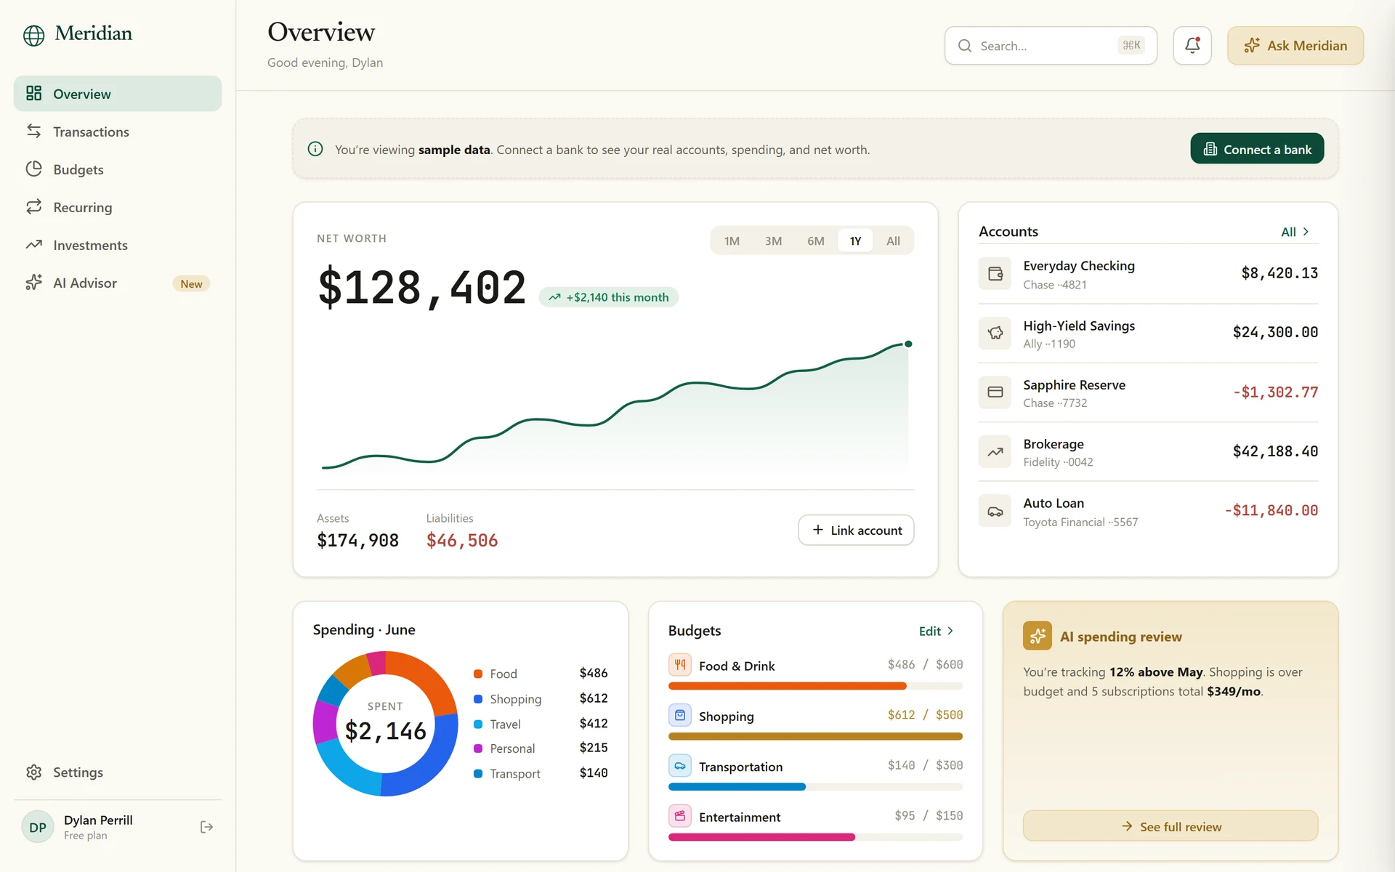Viewport: 1395px width, 872px height.
Task: Click the Personal purple legend swatch
Action: [x=478, y=748]
